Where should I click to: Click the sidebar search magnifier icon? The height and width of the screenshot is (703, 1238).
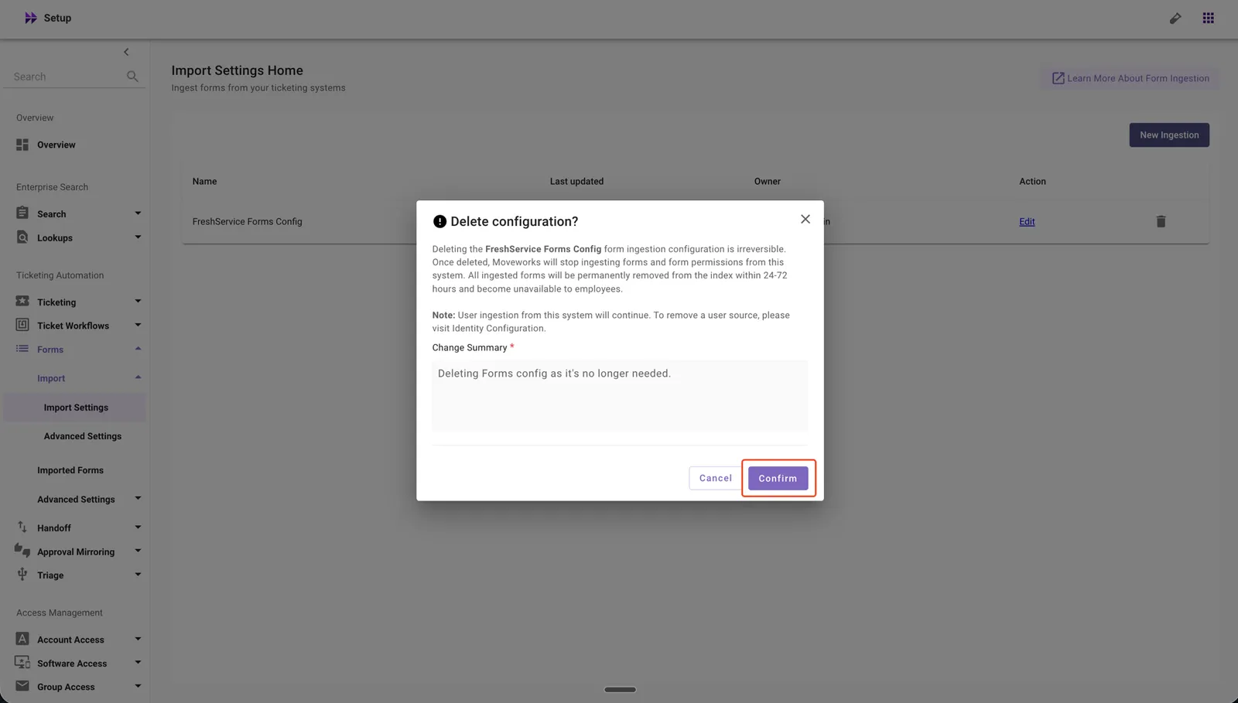[132, 77]
